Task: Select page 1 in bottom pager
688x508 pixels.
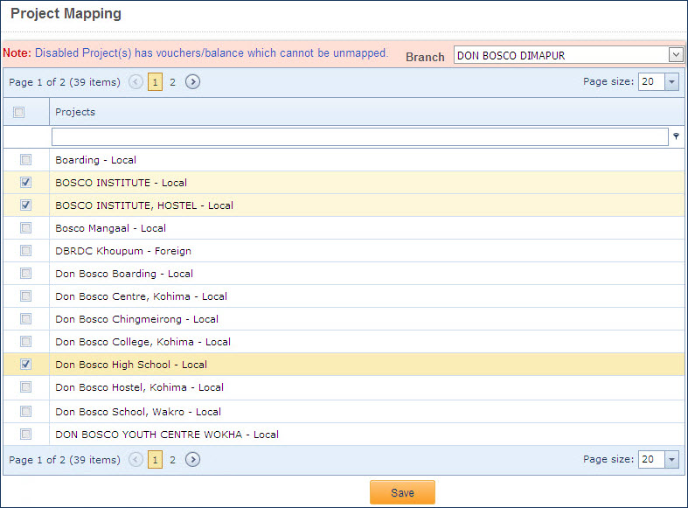Action: 156,460
